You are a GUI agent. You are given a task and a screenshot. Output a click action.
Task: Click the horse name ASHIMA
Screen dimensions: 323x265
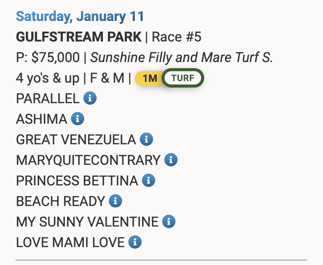42,119
